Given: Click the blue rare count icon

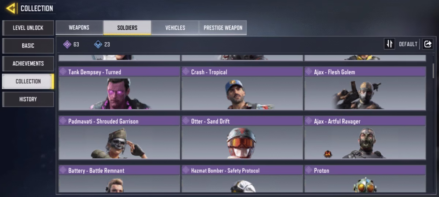Looking at the screenshot, I should (x=98, y=45).
